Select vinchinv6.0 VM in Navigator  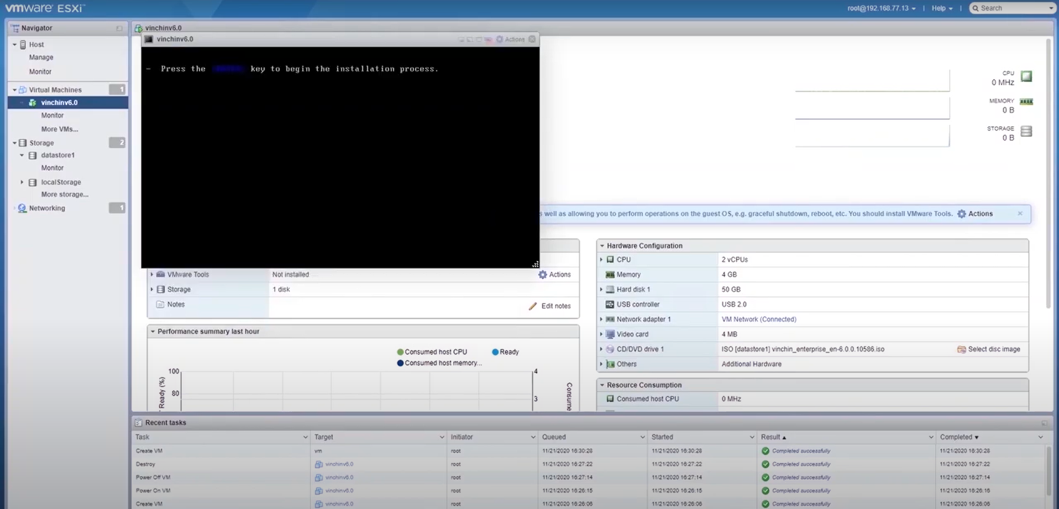59,102
